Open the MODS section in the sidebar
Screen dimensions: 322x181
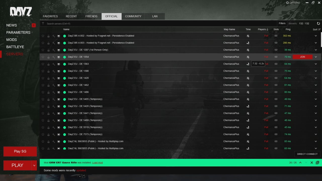click(x=12, y=40)
